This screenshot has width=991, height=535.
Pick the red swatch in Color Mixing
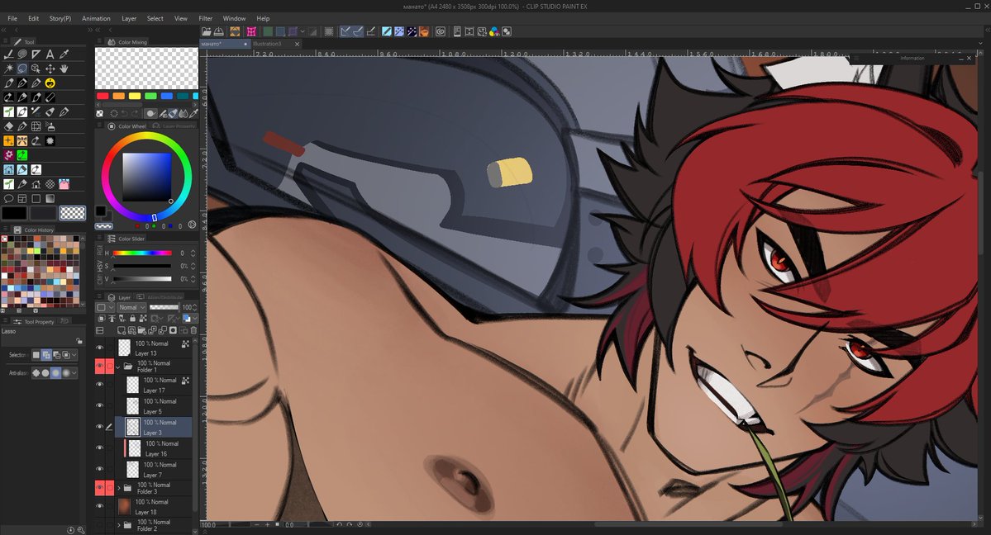point(102,96)
